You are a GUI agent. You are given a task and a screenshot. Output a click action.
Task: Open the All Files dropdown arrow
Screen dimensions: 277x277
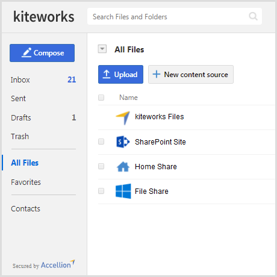102,49
